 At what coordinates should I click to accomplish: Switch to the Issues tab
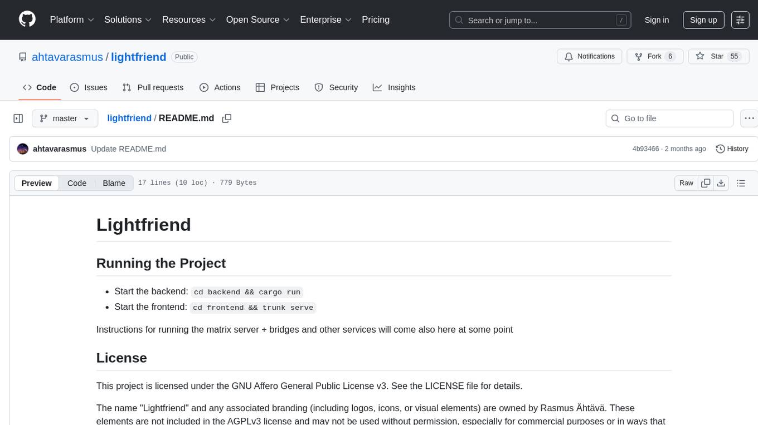pyautogui.click(x=89, y=87)
